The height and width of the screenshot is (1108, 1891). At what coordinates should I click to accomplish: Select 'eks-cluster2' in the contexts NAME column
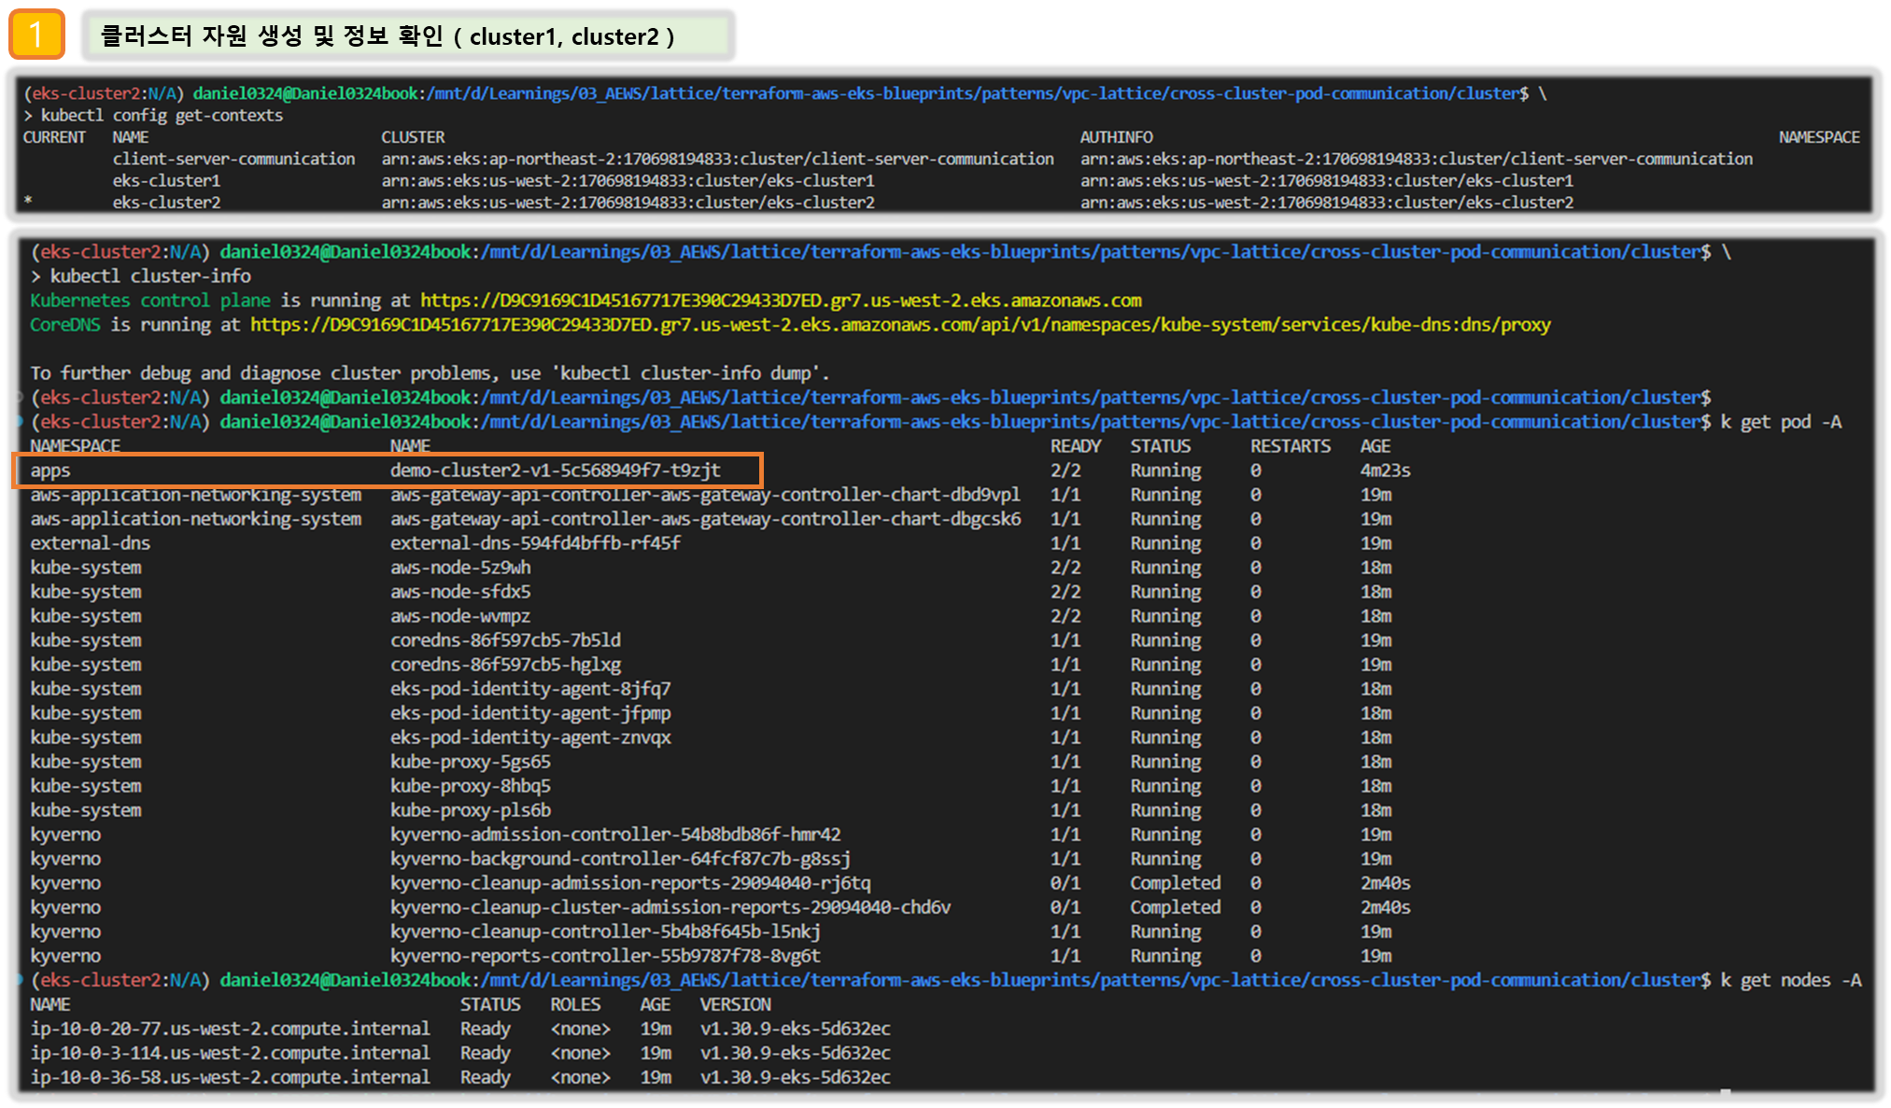[166, 202]
